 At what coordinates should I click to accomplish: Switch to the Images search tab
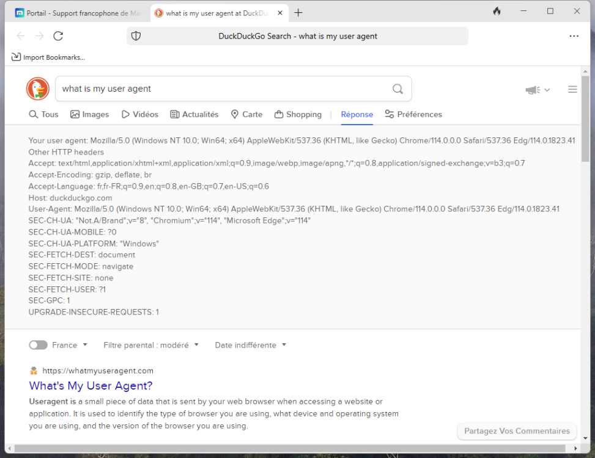coord(89,114)
